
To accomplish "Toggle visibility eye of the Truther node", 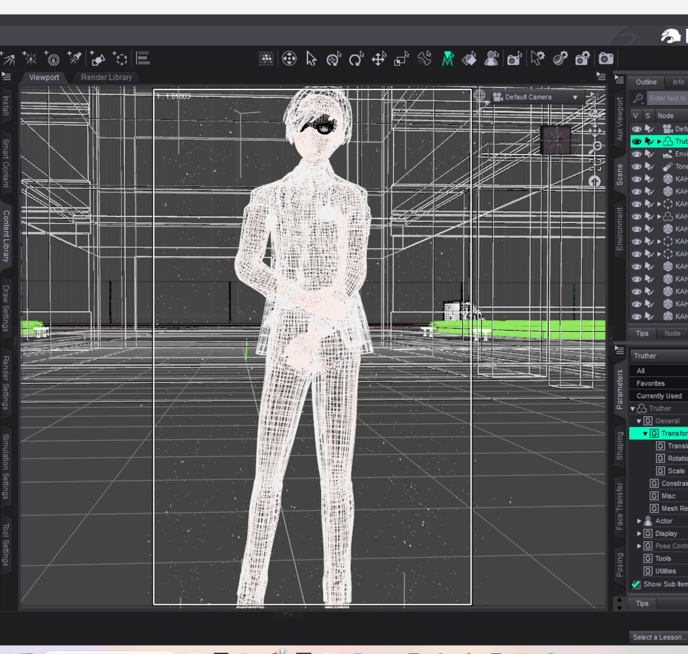I will click(636, 141).
